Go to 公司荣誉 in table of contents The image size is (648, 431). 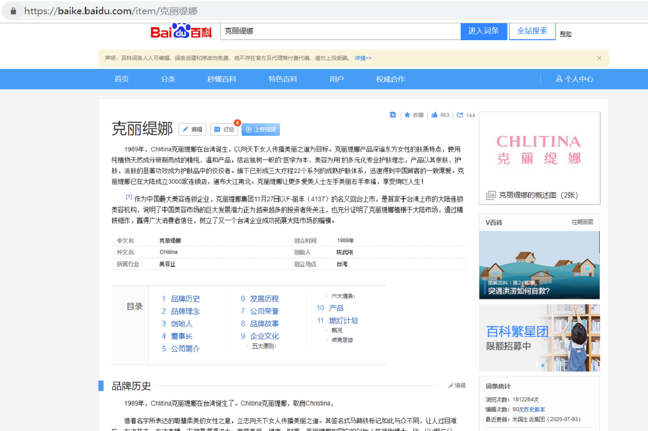tap(264, 311)
